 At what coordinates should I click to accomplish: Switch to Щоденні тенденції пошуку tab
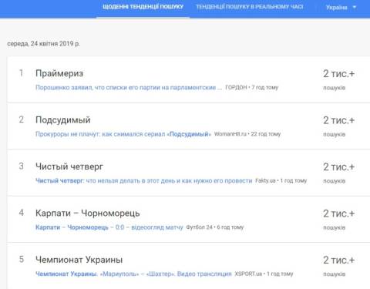143,7
